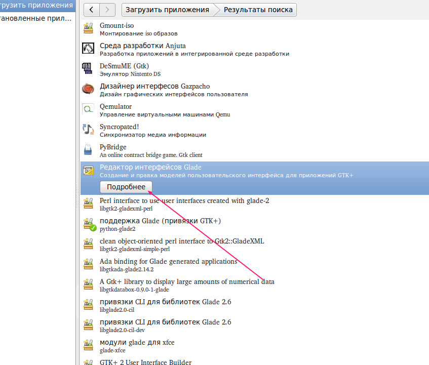Click the libglade2.0-cil-dev package icon
This screenshot has height=365, width=429.
[88, 325]
